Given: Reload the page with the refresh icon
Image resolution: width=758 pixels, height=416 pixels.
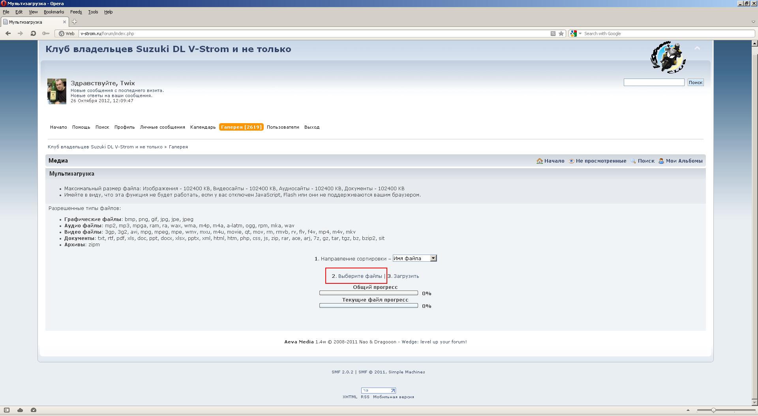Looking at the screenshot, I should [33, 34].
